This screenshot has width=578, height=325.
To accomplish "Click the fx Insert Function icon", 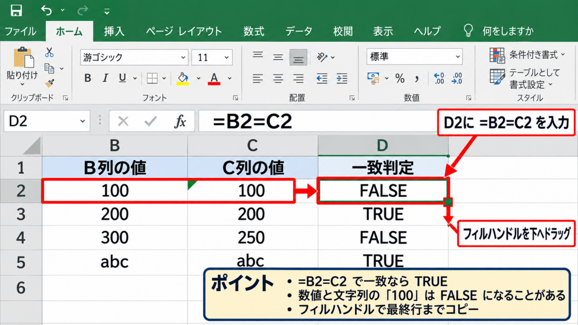I will click(x=180, y=121).
